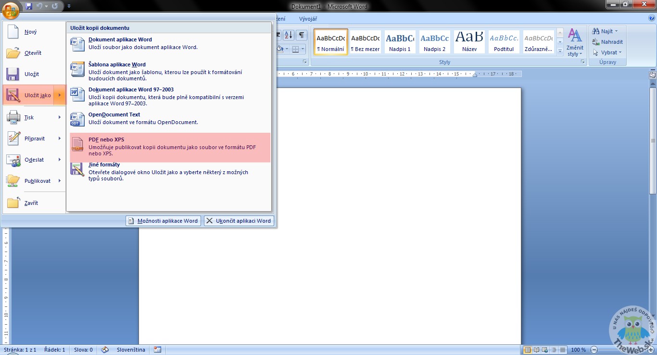Apply the Nadpis 2 style
657x355 pixels.
click(434, 42)
